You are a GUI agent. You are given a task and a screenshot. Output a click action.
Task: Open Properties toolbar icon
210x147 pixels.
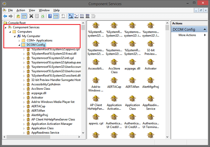pos(37,16)
